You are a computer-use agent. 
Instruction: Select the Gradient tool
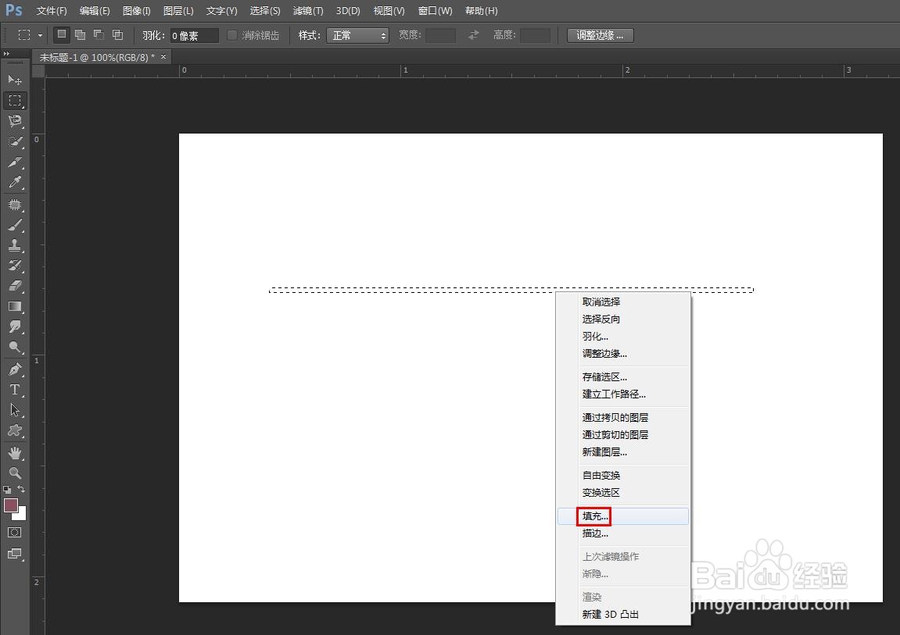click(14, 306)
